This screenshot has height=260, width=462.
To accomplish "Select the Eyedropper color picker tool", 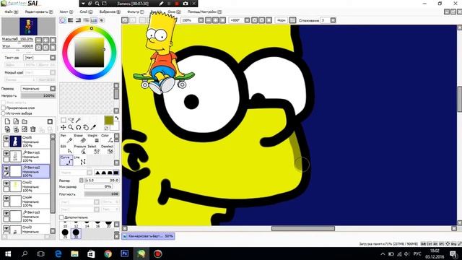I will coord(93,127).
